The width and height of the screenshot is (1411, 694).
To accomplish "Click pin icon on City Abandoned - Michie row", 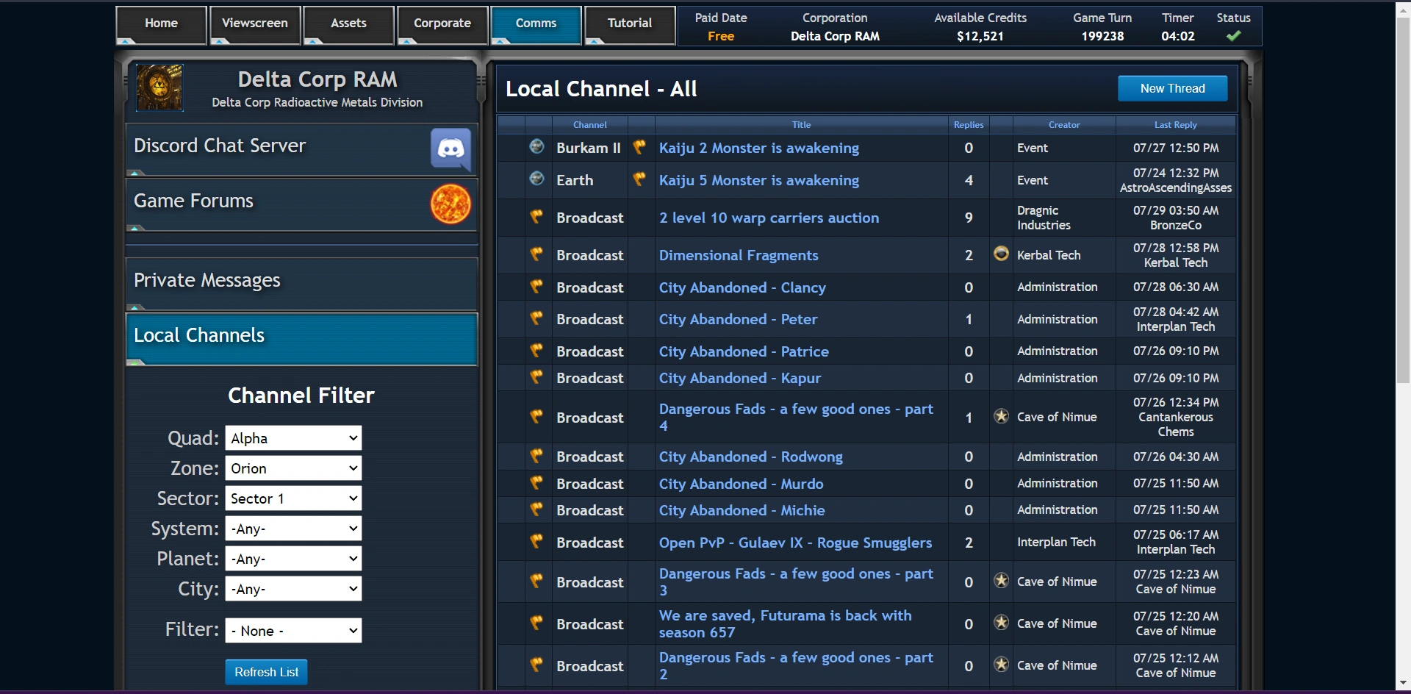I will pos(537,509).
